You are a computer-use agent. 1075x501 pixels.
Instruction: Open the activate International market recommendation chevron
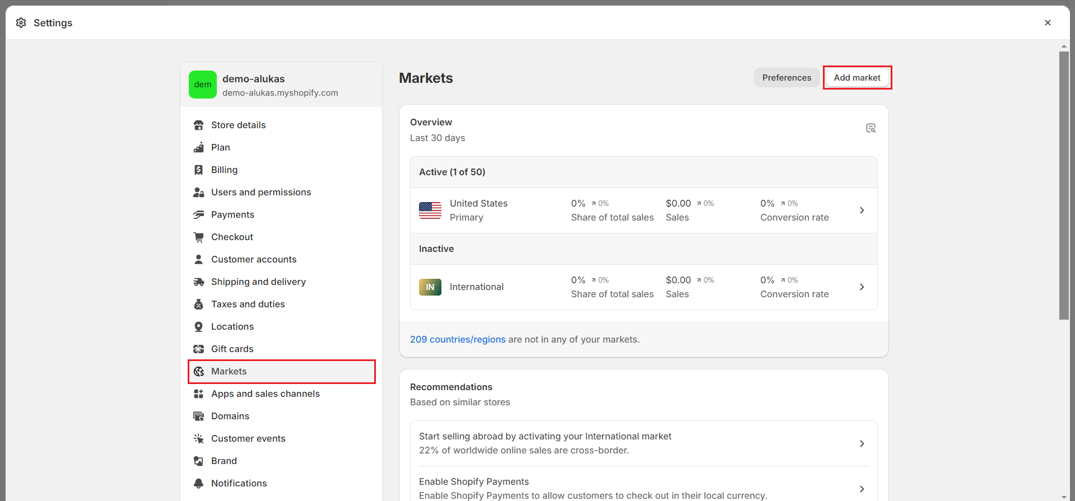pos(862,444)
